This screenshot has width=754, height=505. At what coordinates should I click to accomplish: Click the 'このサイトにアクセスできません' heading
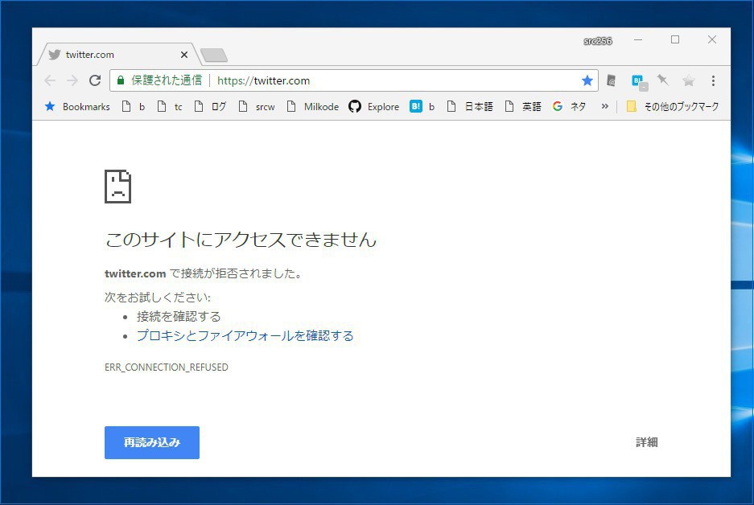[x=241, y=240]
